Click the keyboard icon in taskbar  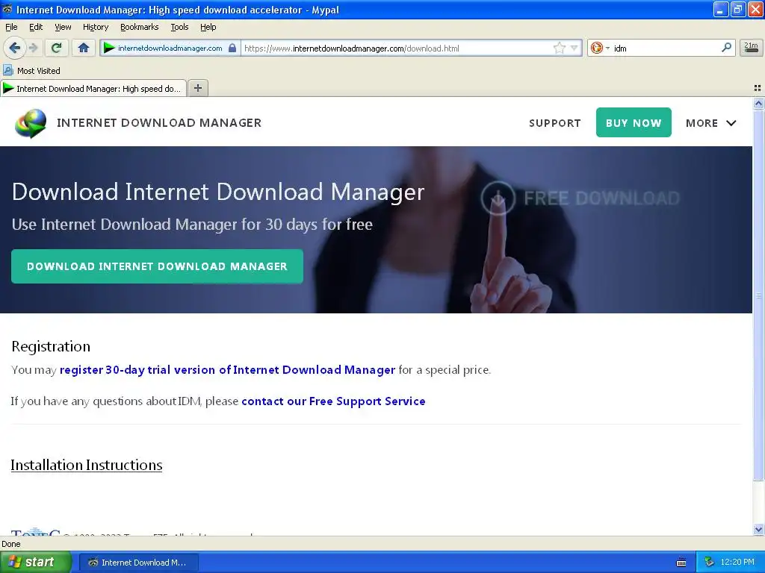[681, 563]
